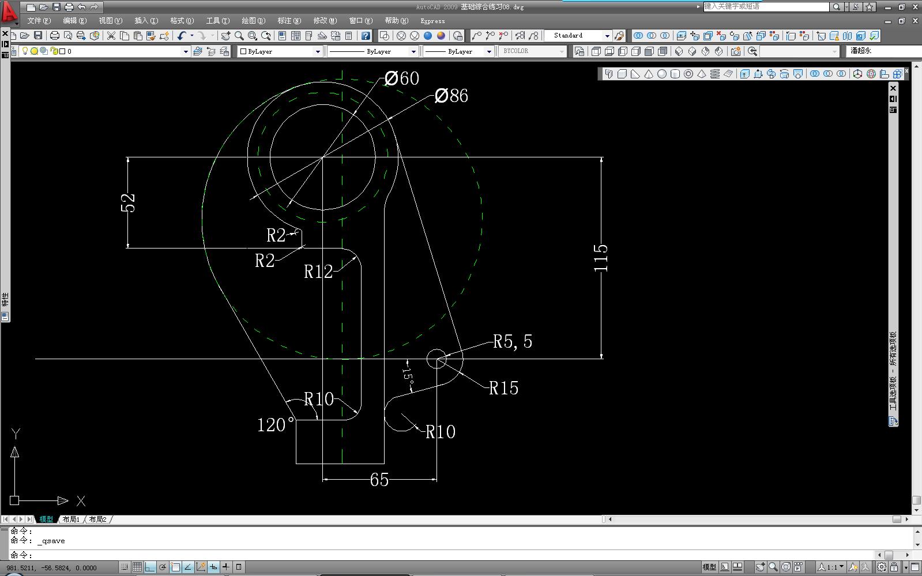
Task: Select the R15 radius dimension text
Action: click(504, 389)
